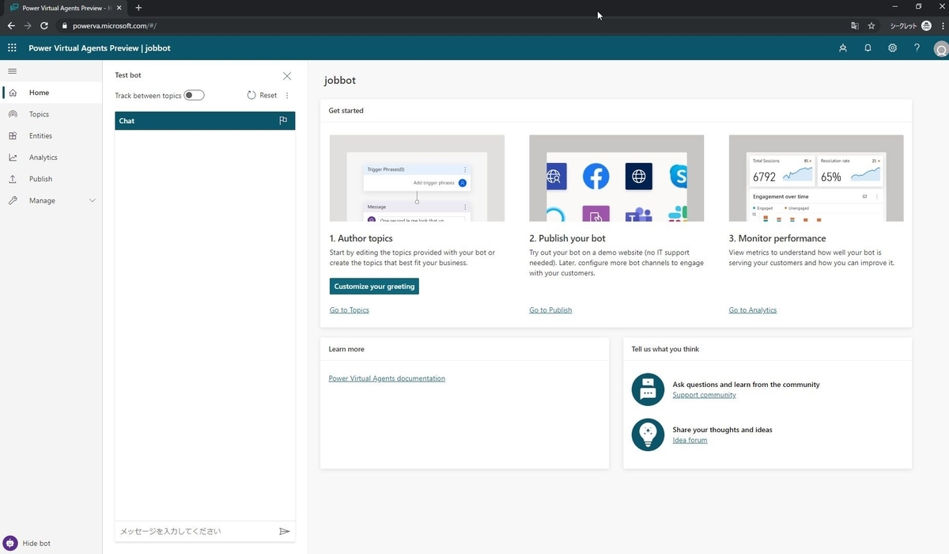
Task: Click the support community chat icon
Action: point(648,389)
